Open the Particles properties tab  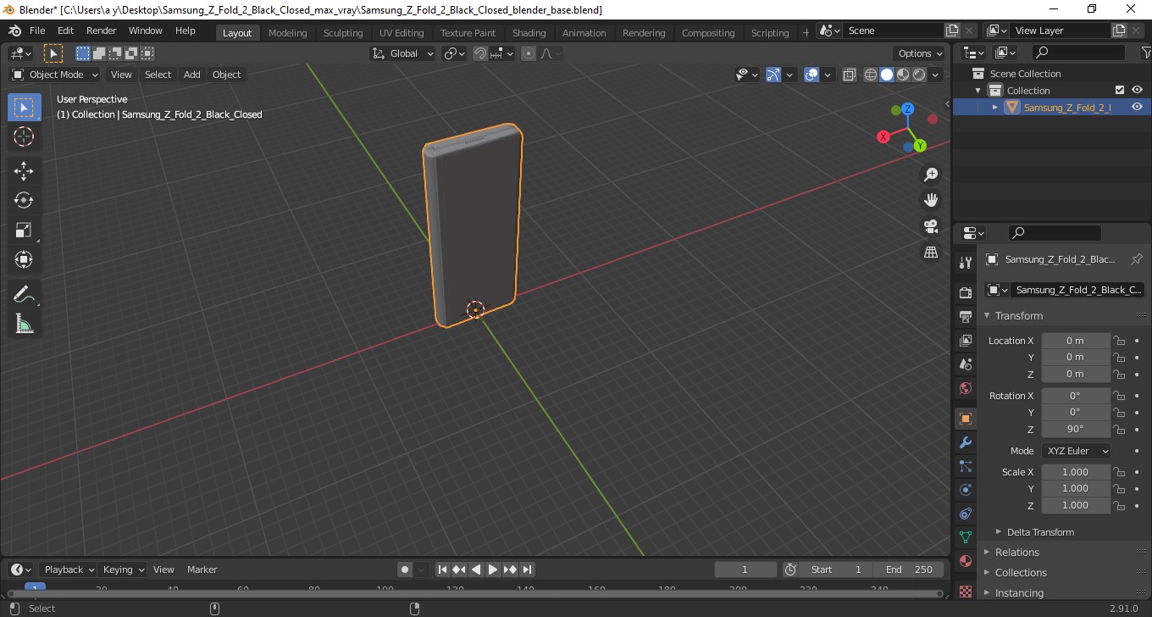coord(965,466)
